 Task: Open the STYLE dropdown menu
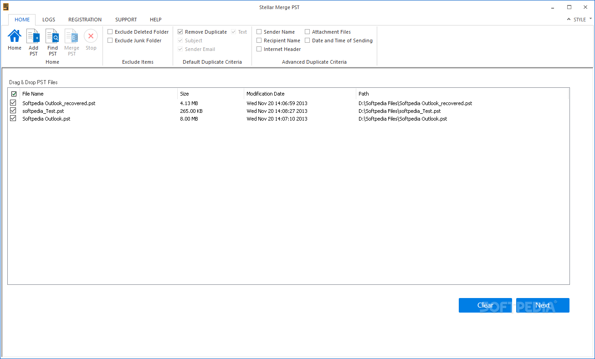pos(583,20)
